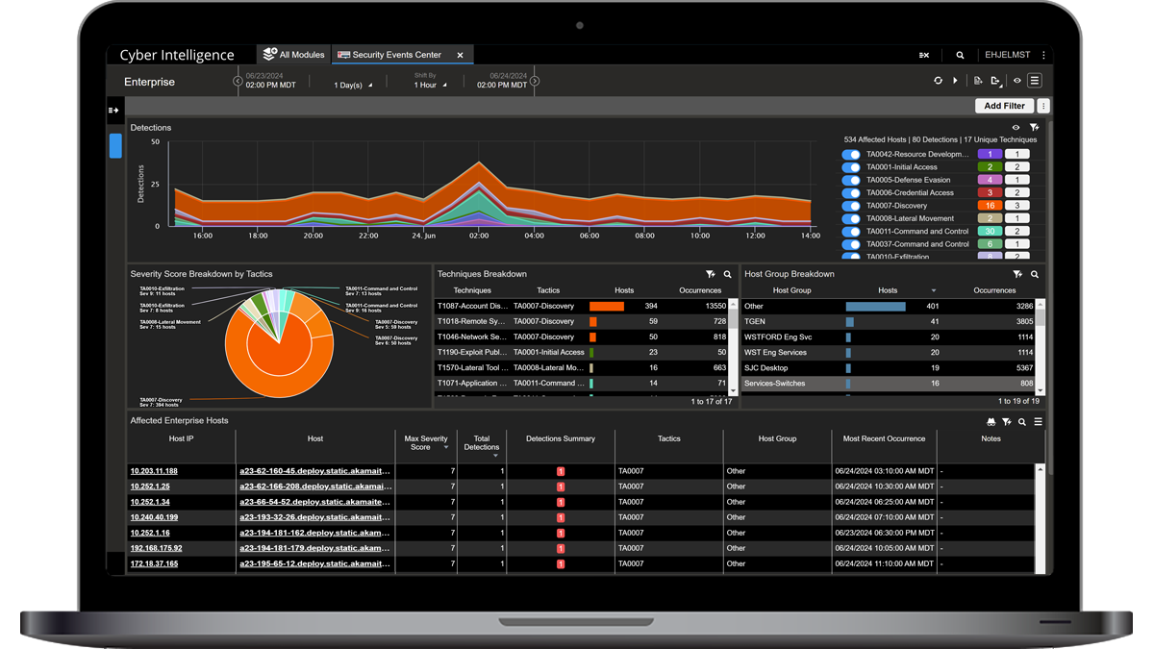
Task: Open the global search icon in top bar
Action: coord(960,55)
